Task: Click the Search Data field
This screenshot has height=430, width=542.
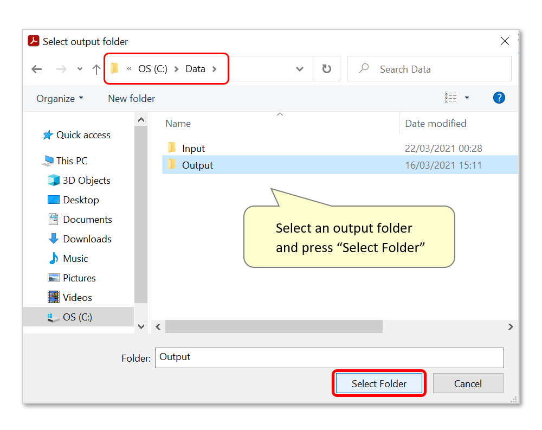Action: click(x=429, y=69)
